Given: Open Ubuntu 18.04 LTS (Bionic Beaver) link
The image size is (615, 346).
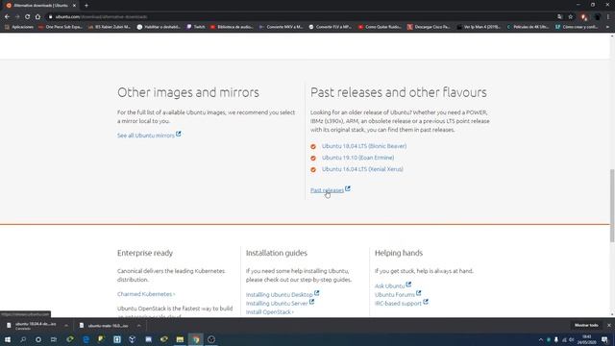Looking at the screenshot, I should coord(364,146).
